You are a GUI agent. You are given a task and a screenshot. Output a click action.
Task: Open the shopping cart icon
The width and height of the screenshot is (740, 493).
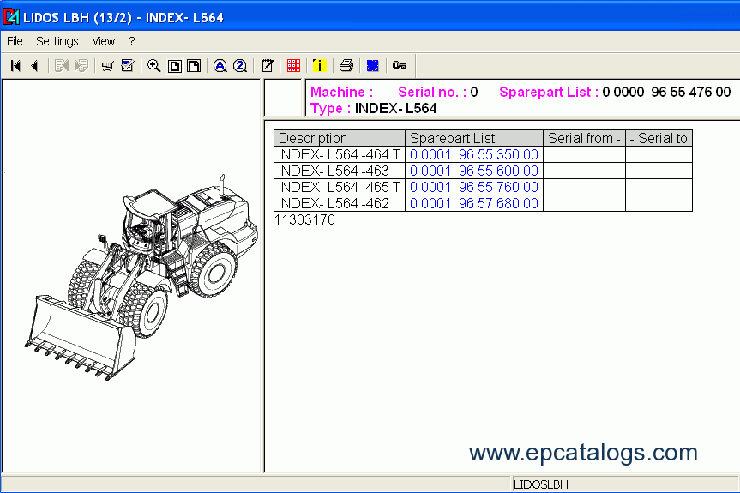(x=107, y=65)
